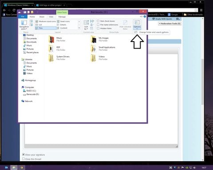Select Downloads in navigation pane

click(x=30, y=42)
